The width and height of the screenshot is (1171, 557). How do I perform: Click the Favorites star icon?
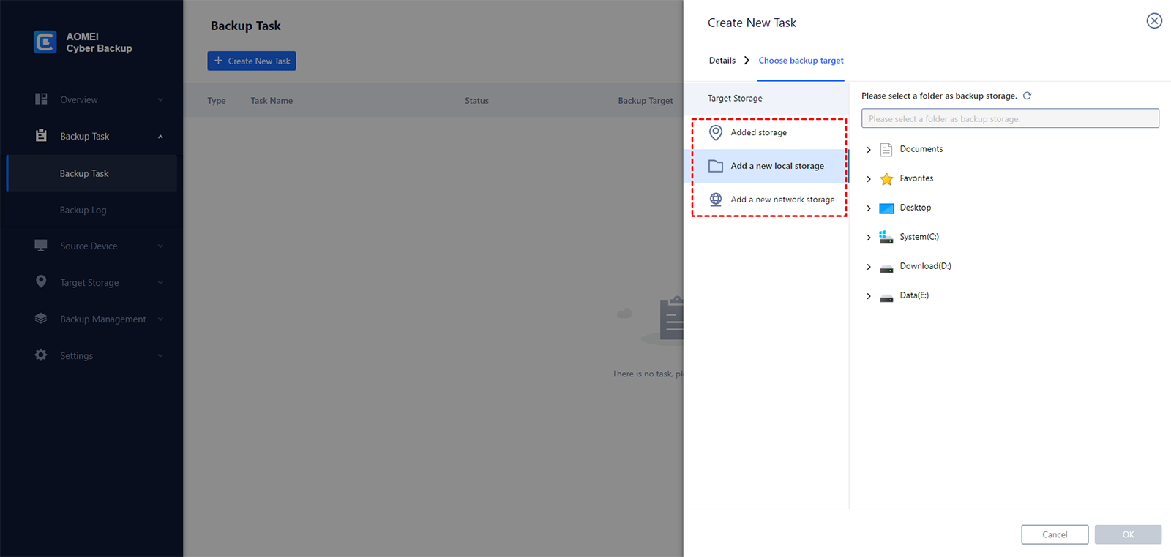coord(886,178)
